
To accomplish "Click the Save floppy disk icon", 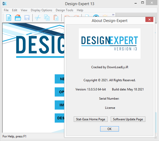I will coord(27,18).
